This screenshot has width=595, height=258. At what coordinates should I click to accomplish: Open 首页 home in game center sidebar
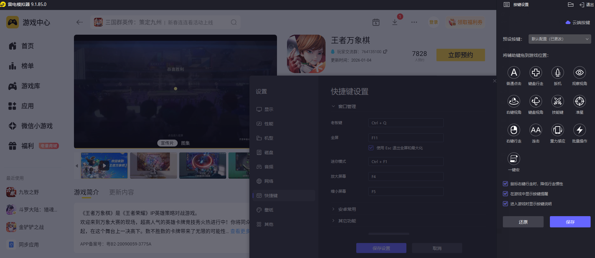coord(21,46)
